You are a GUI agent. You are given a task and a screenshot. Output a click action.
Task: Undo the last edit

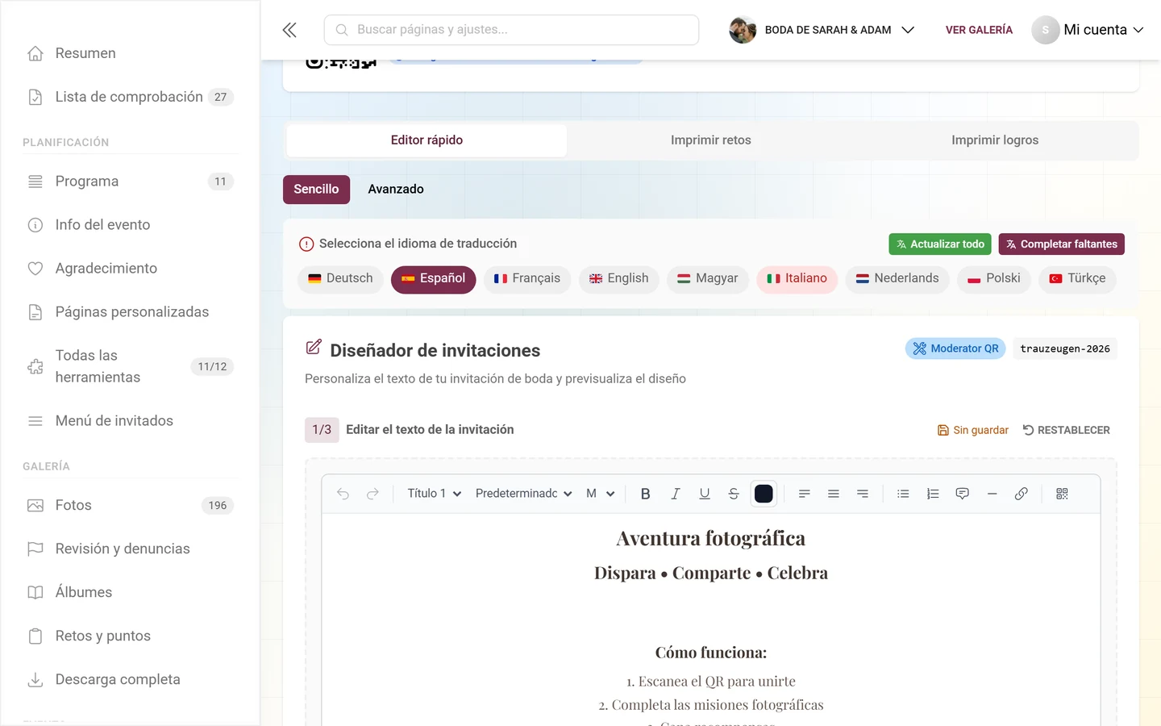click(343, 494)
